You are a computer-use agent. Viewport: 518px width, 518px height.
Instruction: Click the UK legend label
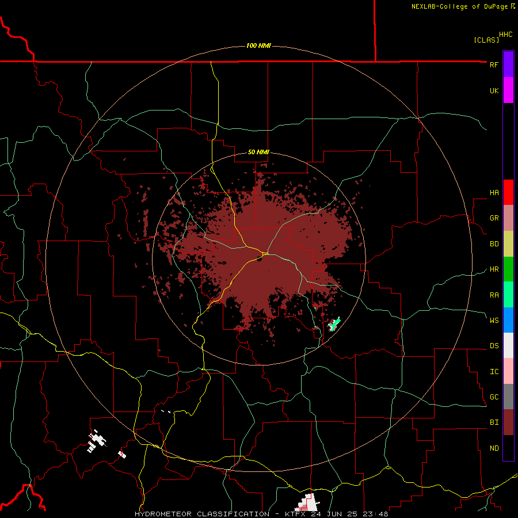(494, 90)
